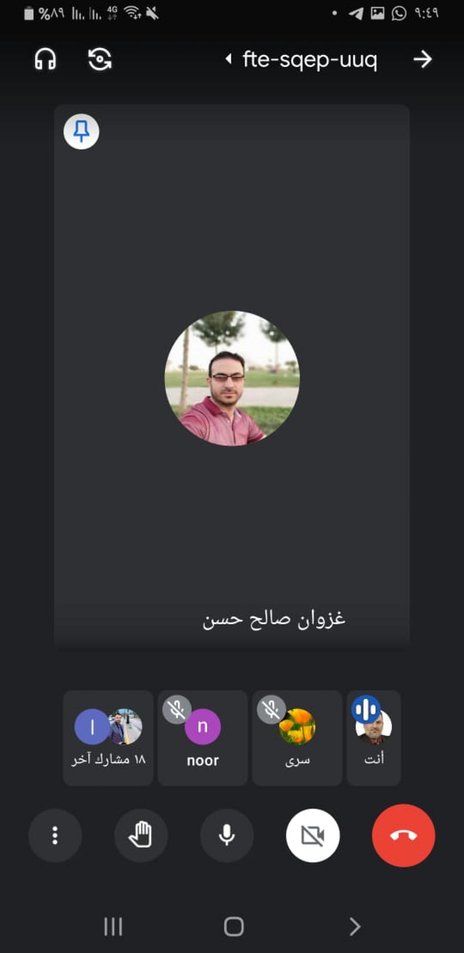Tap the headphones audio output icon

45,59
